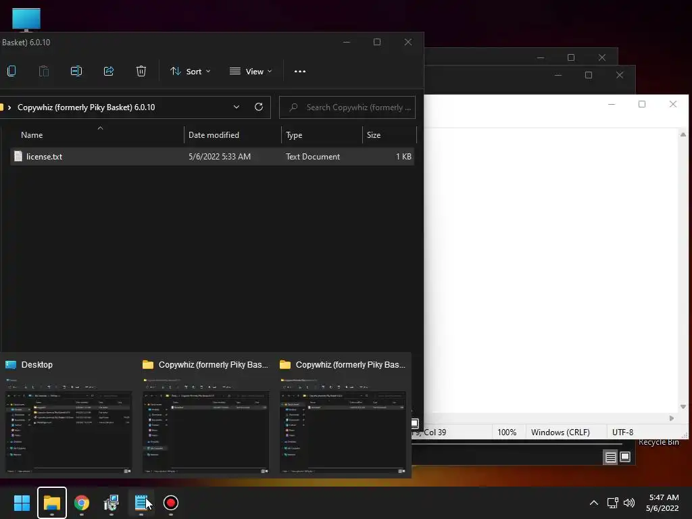Click the Delete trash icon
692x519 pixels.
tap(141, 71)
